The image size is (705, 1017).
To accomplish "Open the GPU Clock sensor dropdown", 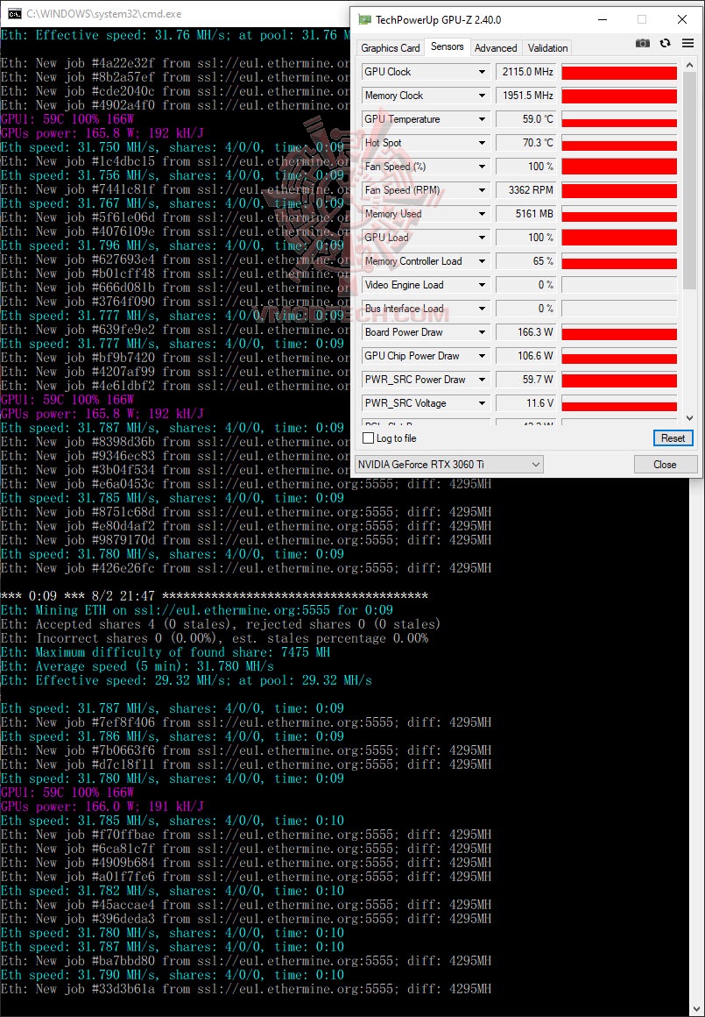I will point(482,72).
